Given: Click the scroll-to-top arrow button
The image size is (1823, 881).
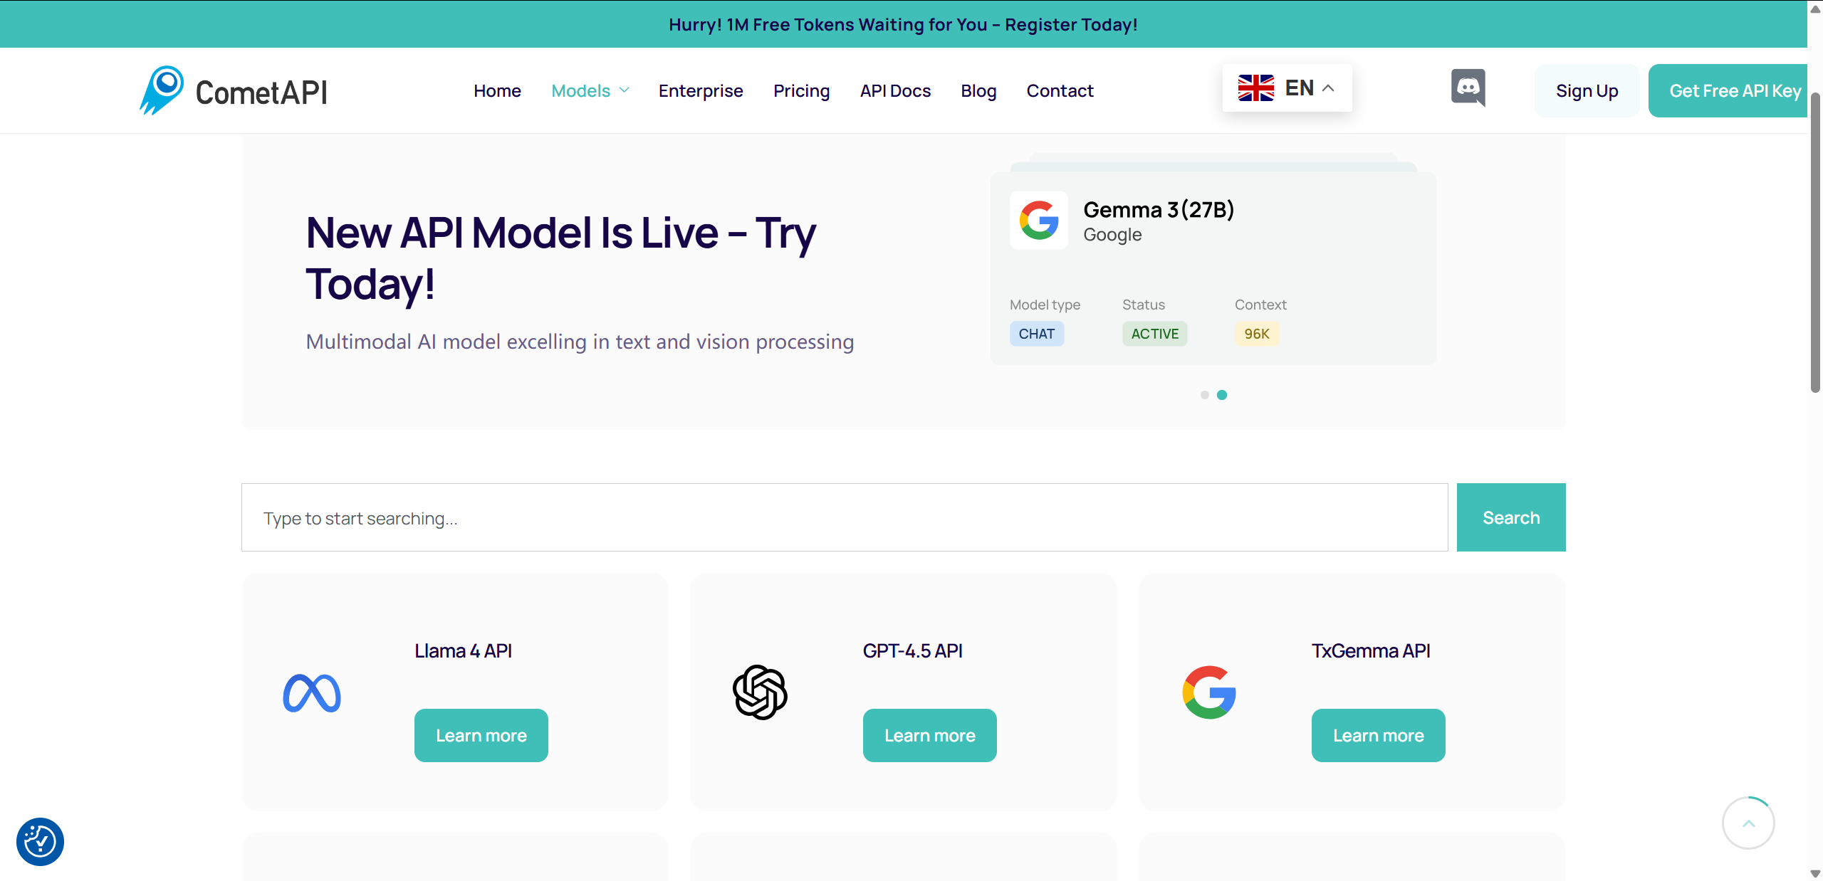Looking at the screenshot, I should pyautogui.click(x=1749, y=823).
